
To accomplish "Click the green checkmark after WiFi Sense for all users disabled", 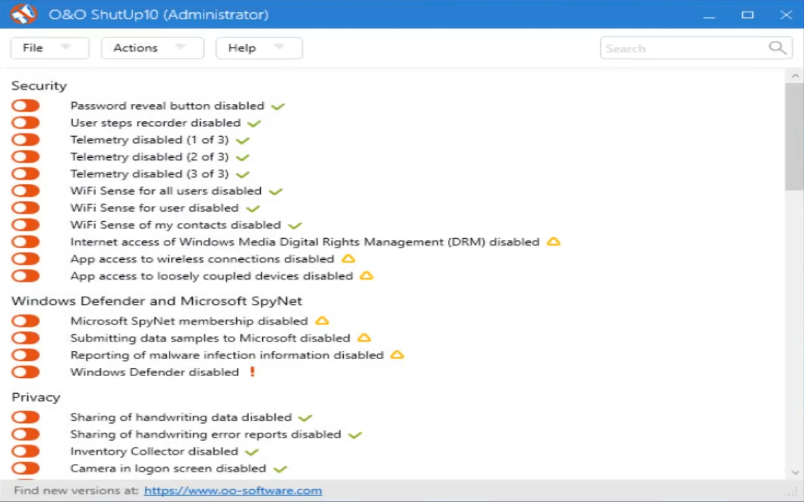I will point(276,192).
